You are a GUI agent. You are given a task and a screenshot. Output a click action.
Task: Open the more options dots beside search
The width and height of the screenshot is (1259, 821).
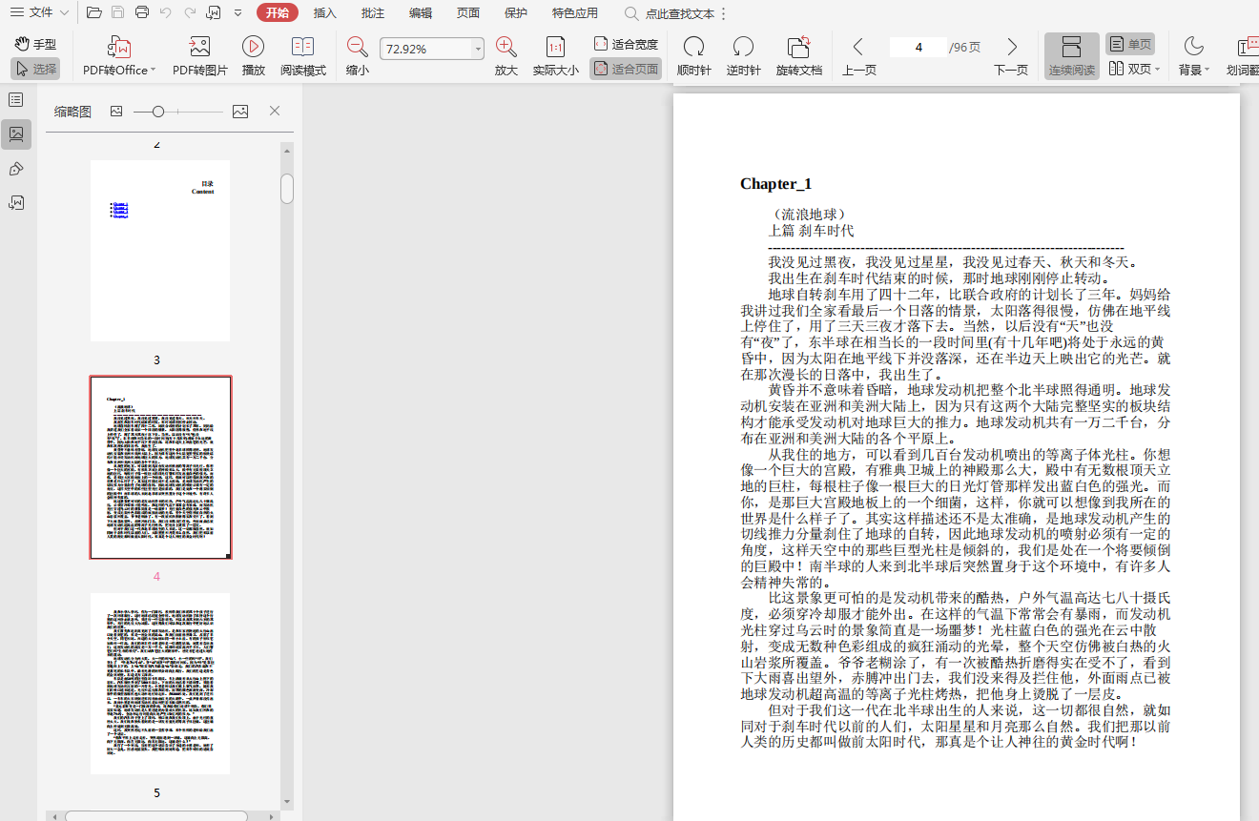coord(723,13)
